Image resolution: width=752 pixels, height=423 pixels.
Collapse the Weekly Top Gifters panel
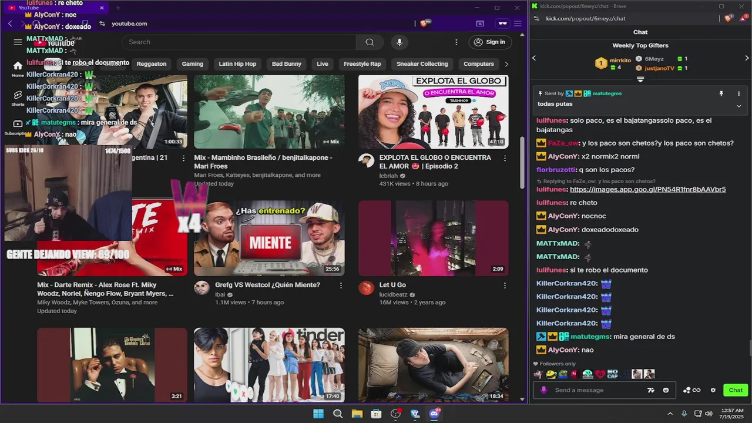[640, 79]
